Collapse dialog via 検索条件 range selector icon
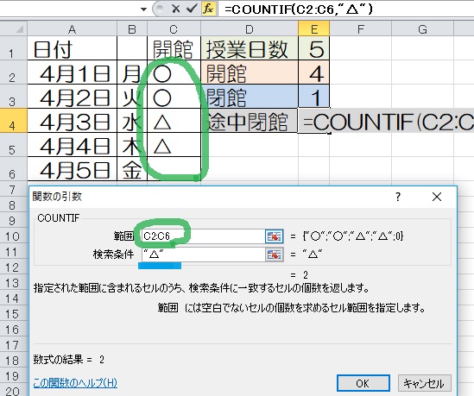Image resolution: width=474 pixels, height=396 pixels. pyautogui.click(x=275, y=255)
